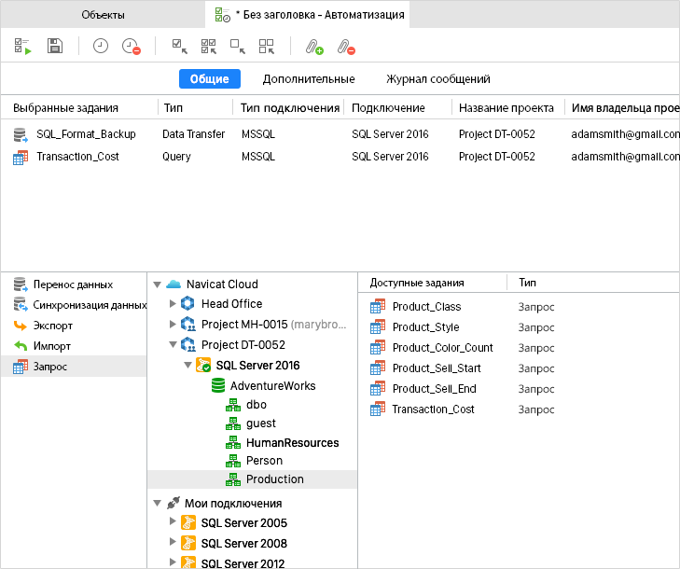This screenshot has height=569, width=680.
Task: Open the Общие tab
Action: point(210,79)
